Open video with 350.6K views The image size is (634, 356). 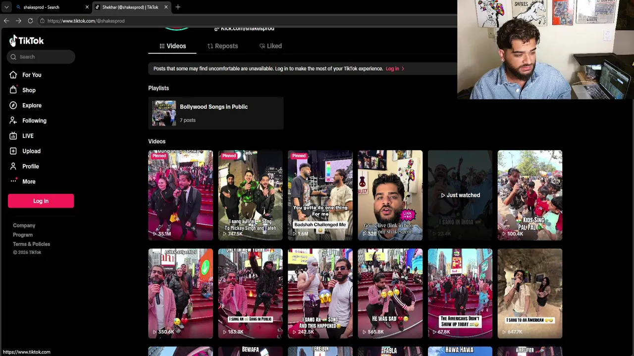[180, 293]
